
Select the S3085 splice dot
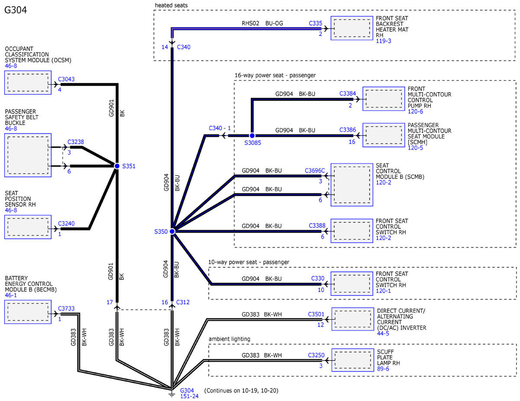tap(252, 135)
